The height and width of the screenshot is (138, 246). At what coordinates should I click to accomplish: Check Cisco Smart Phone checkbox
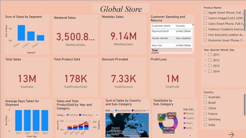(x=205, y=23)
